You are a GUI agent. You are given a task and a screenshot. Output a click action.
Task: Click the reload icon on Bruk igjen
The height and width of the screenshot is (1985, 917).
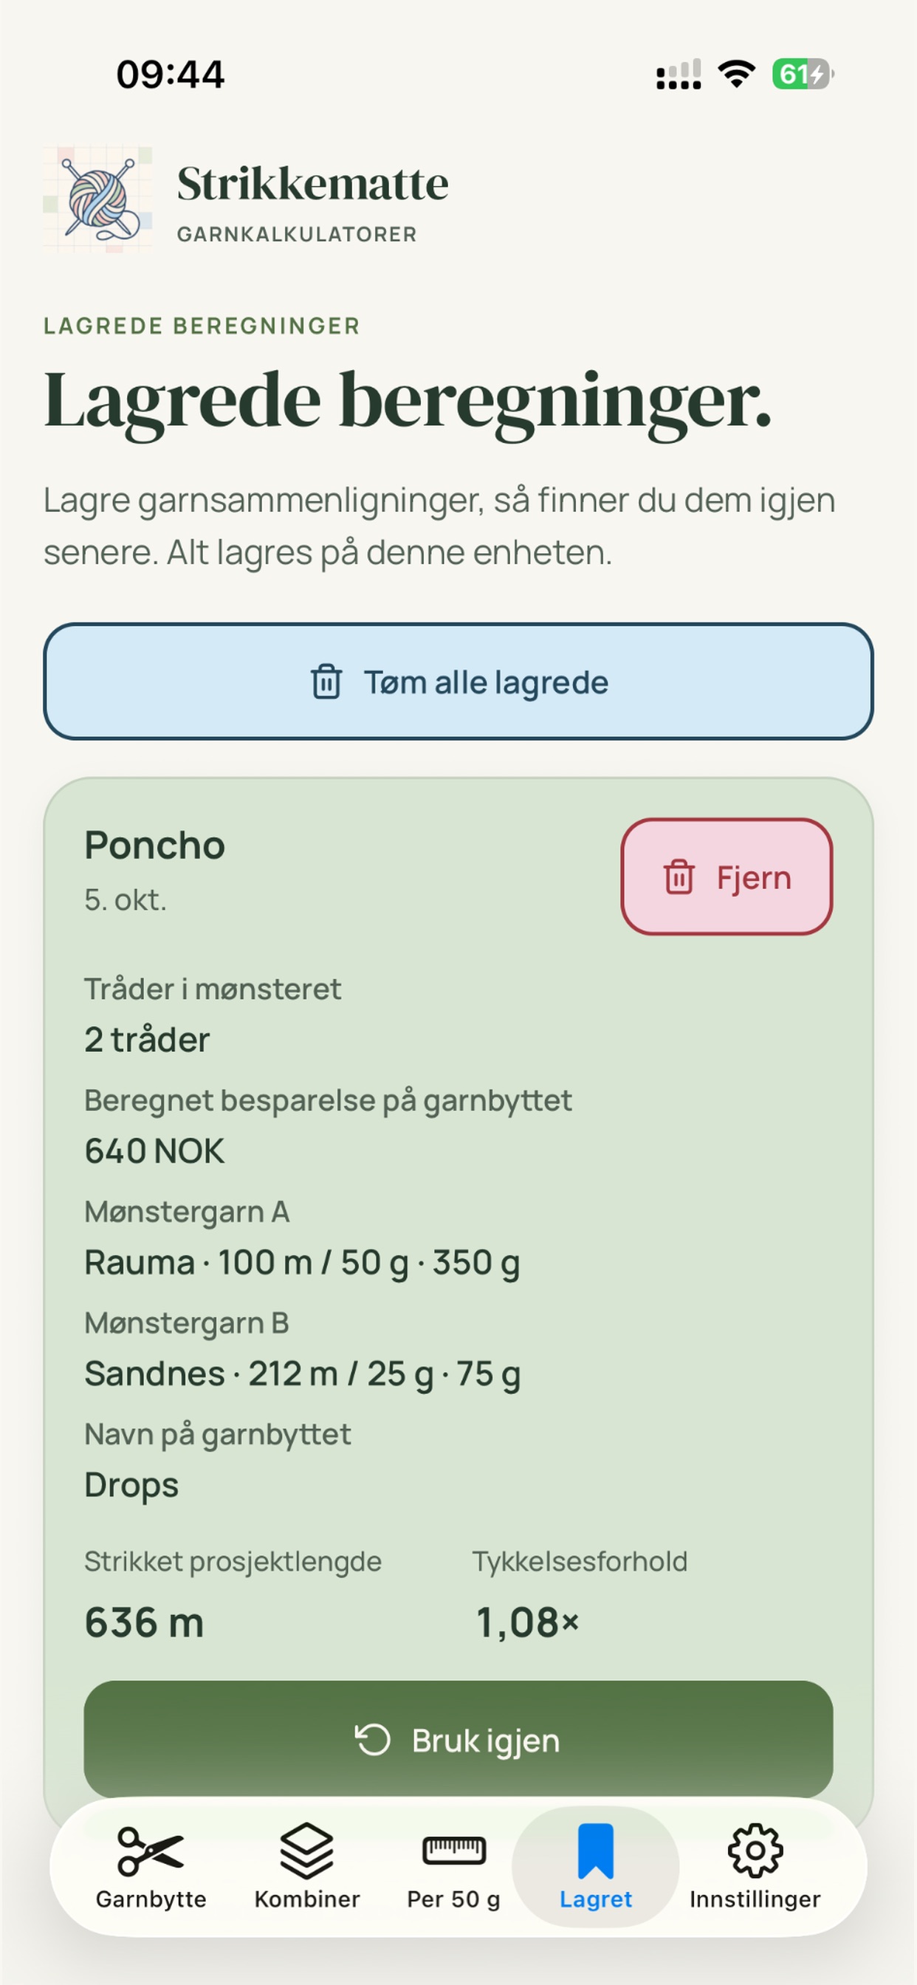373,1740
